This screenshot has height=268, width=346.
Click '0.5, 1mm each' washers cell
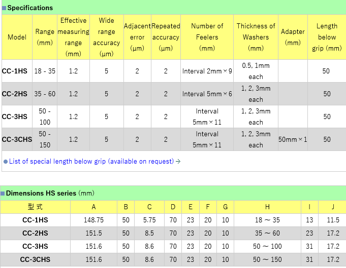point(256,71)
